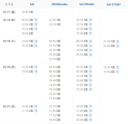Click the DRAMAcube 09:55 2회 entry
Image resolution: width=128 pixels, height=124 pixels.
click(x=55, y=71)
